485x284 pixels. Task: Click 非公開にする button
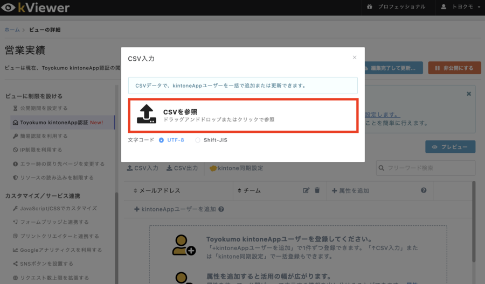[454, 68]
